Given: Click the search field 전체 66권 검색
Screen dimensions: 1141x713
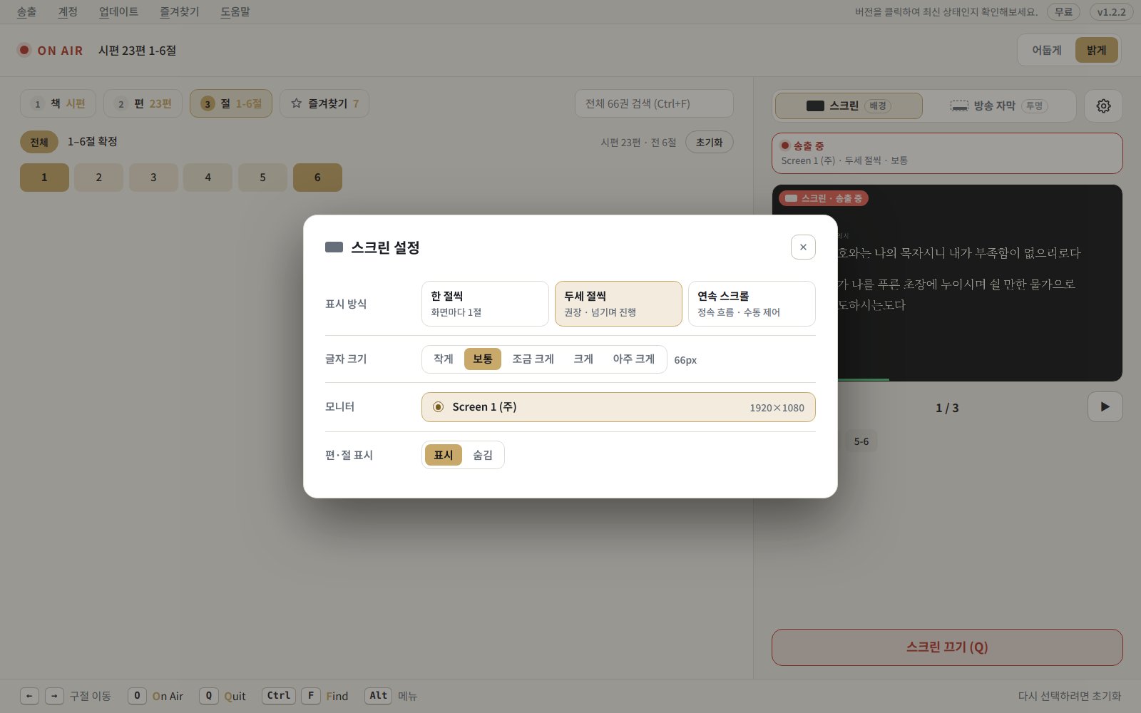Looking at the screenshot, I should pyautogui.click(x=654, y=103).
